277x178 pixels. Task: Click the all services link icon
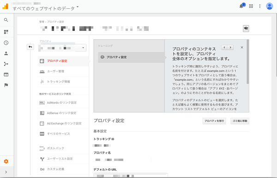tap(42, 134)
